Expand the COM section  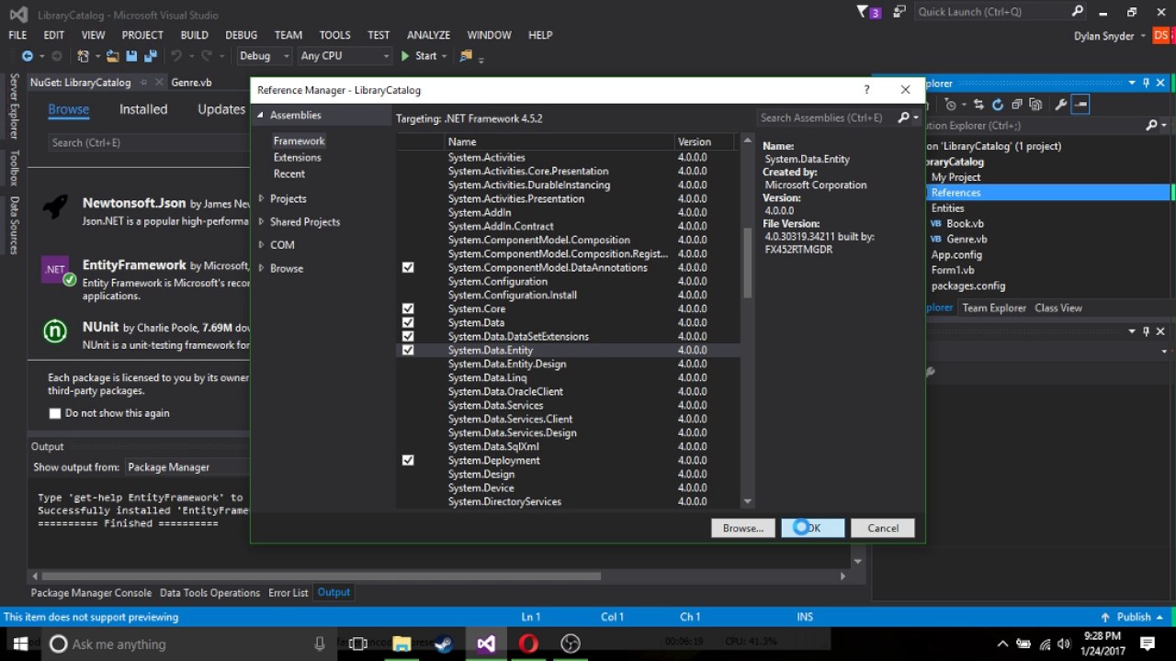[261, 245]
